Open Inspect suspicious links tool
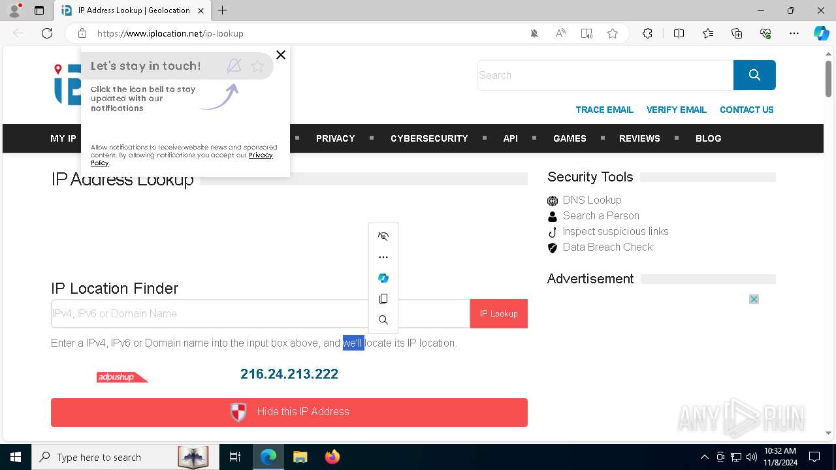Viewport: 836px width, 470px height. click(x=615, y=231)
